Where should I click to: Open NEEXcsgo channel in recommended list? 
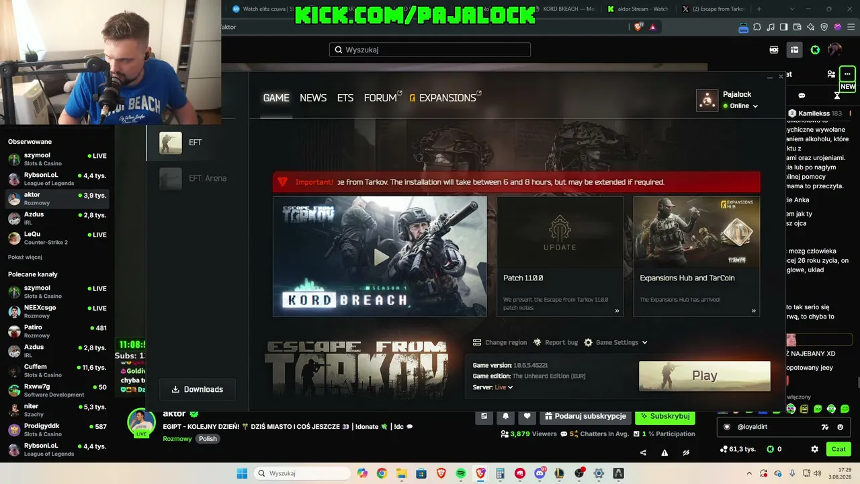coord(57,311)
